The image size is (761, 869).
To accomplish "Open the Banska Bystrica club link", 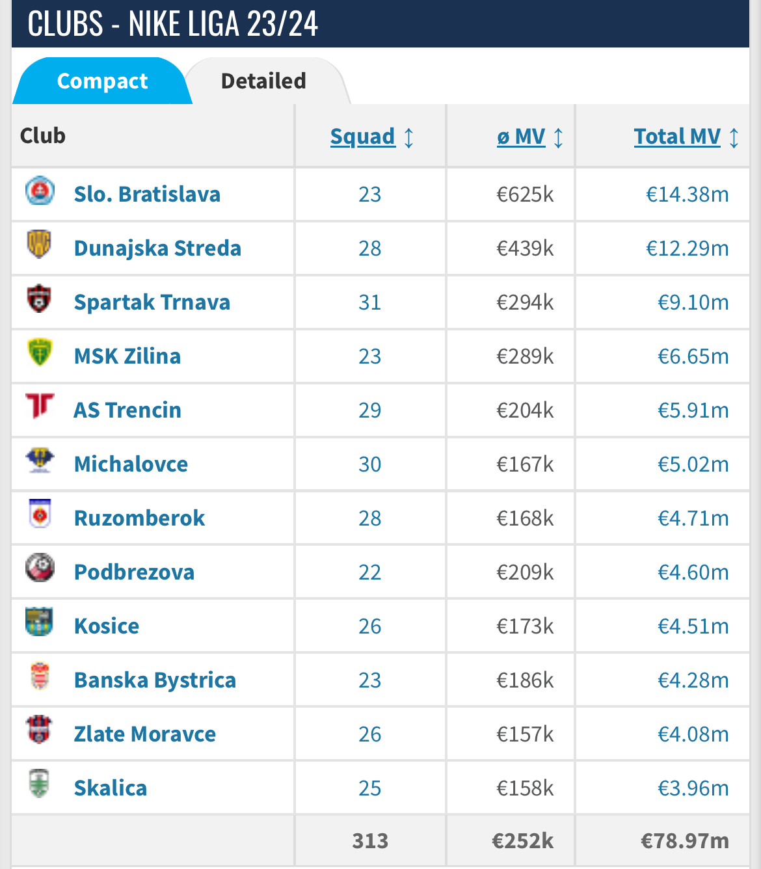I will click(x=155, y=680).
